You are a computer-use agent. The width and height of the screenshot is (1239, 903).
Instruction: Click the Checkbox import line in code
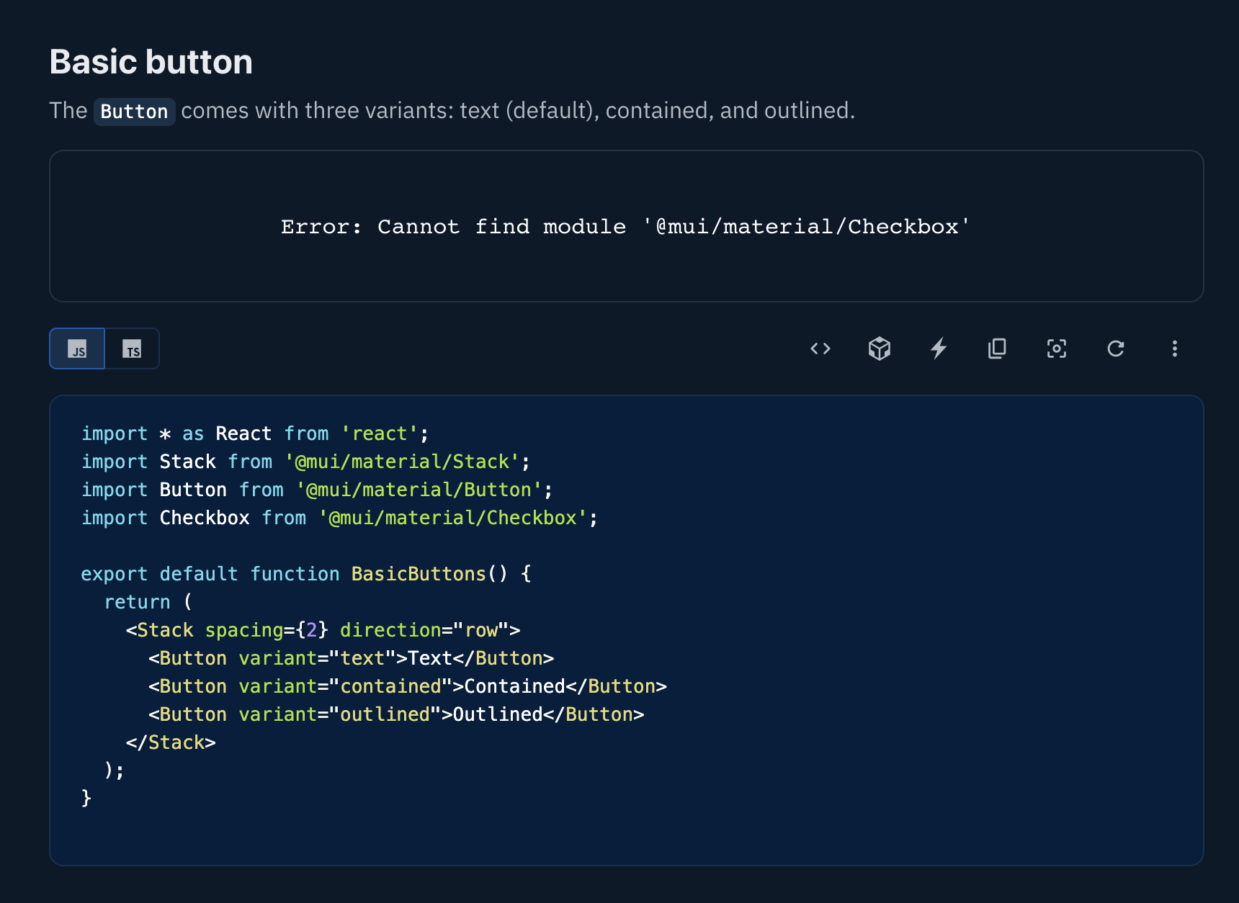(x=339, y=518)
